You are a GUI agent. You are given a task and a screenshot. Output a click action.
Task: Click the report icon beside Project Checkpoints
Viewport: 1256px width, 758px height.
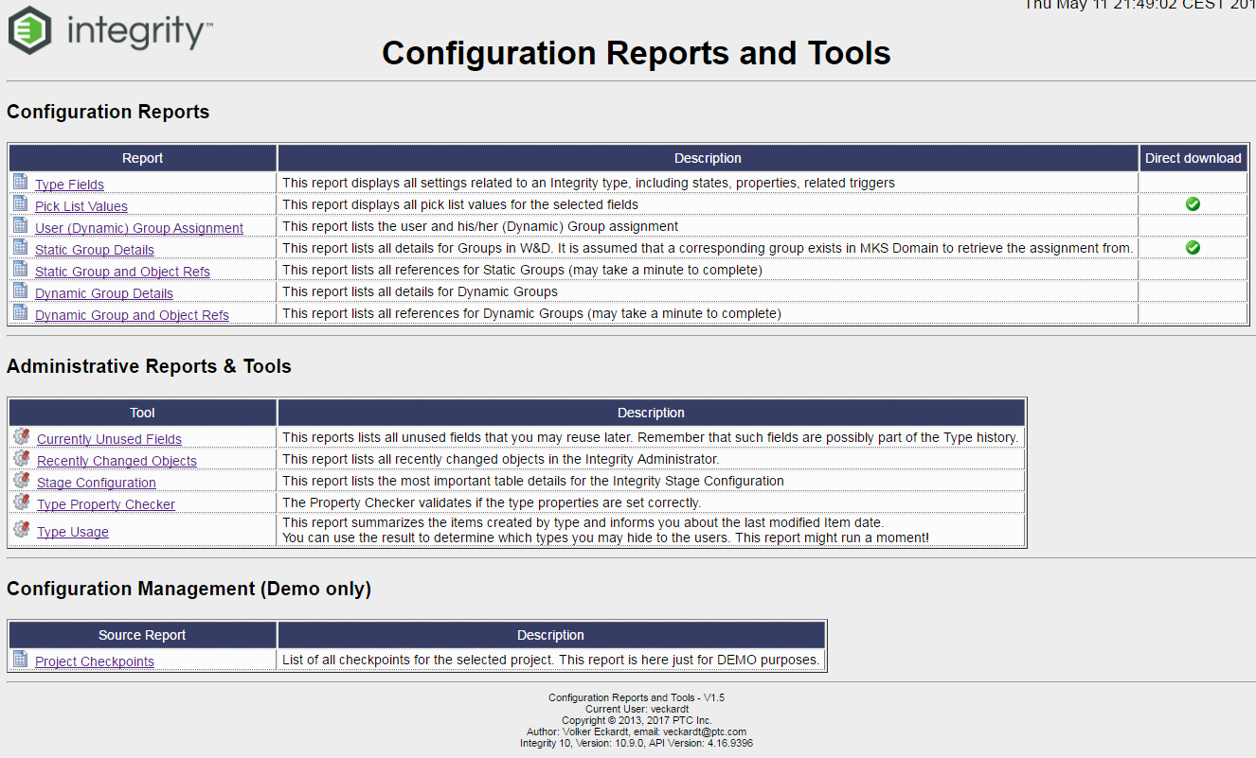(x=21, y=659)
